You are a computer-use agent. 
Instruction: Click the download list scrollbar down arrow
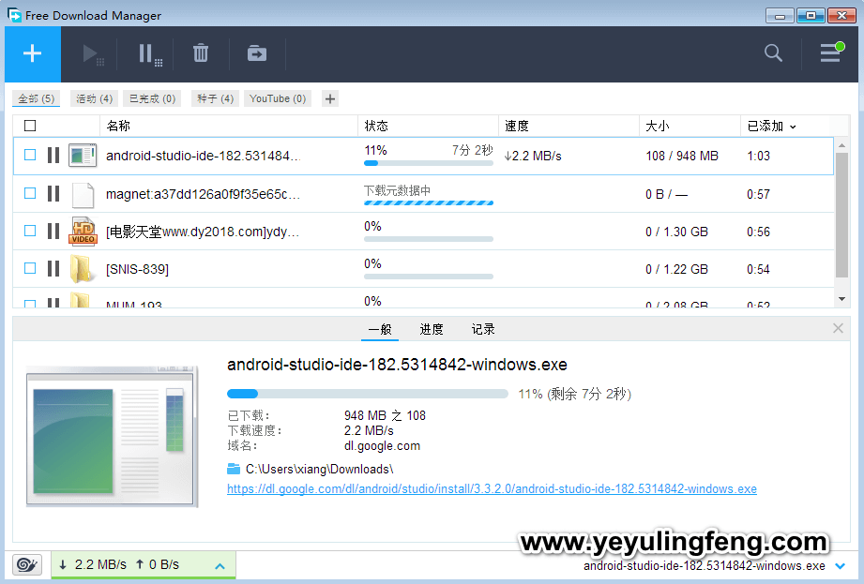pyautogui.click(x=841, y=299)
